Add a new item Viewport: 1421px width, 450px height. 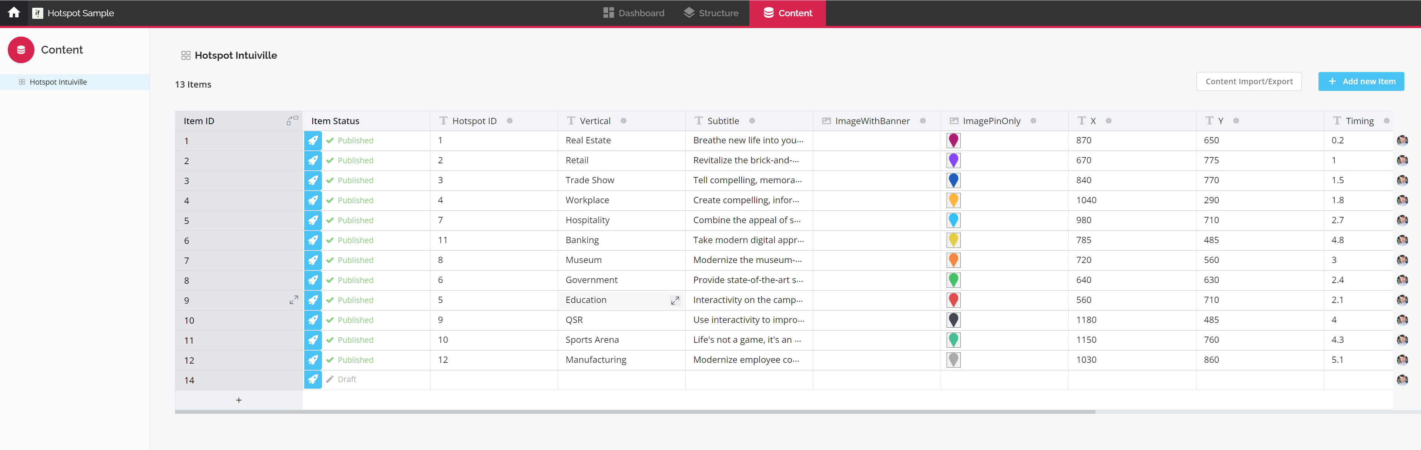coord(1361,82)
